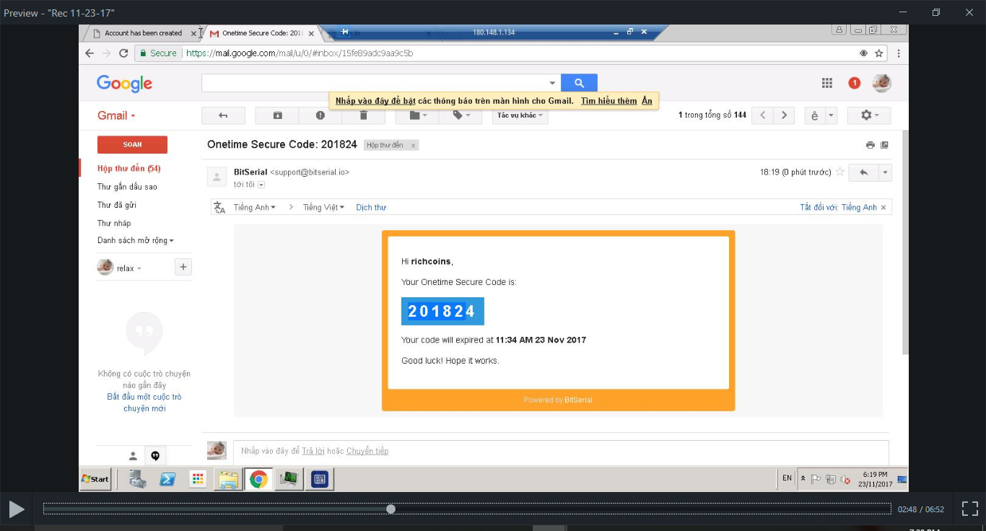Click the report spam icon
Image resolution: width=986 pixels, height=531 pixels.
[320, 115]
